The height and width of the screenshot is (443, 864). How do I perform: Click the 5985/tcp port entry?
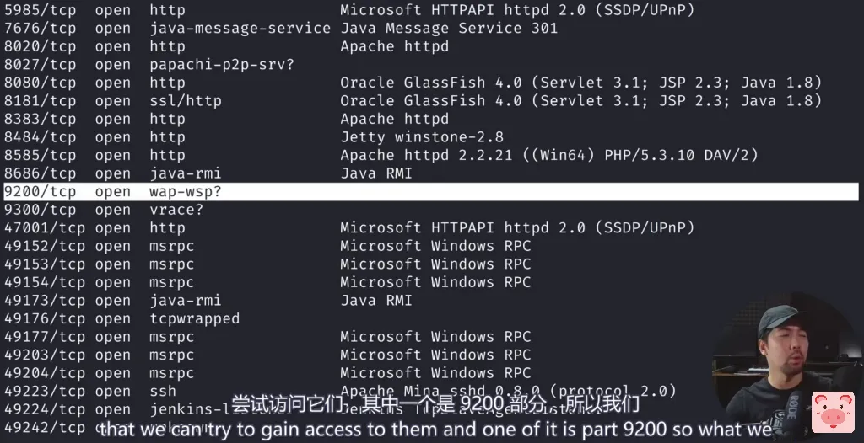pos(40,10)
